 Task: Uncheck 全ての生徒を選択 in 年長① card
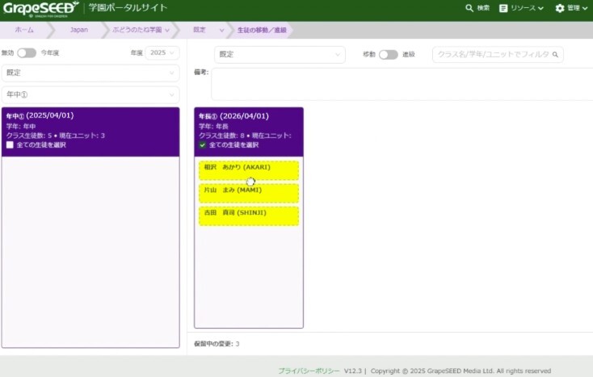202,145
